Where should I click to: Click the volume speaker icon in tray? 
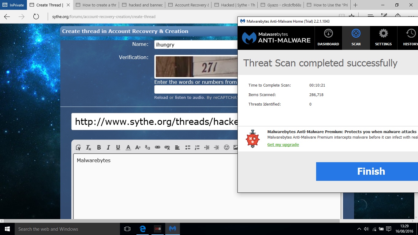coord(367,229)
